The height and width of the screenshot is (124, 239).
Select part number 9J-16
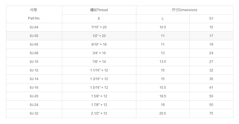tap(34, 88)
